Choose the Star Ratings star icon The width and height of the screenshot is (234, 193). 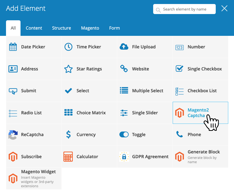tap(68, 69)
